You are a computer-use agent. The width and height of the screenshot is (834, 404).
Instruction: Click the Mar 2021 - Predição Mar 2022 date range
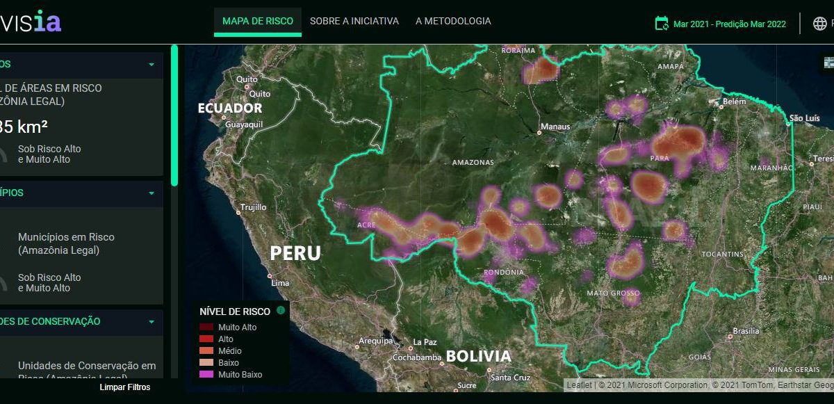[x=729, y=24]
